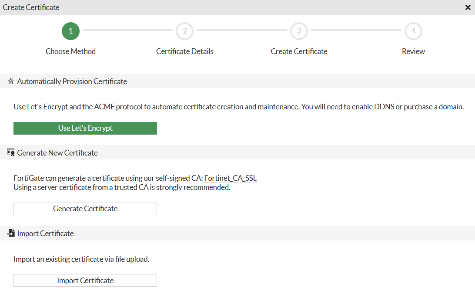Click the Import Certificate section icon
Screen dimensions: 475x308
tap(11, 233)
